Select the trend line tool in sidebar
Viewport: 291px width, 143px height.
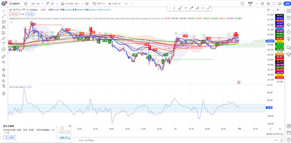coord(4,16)
